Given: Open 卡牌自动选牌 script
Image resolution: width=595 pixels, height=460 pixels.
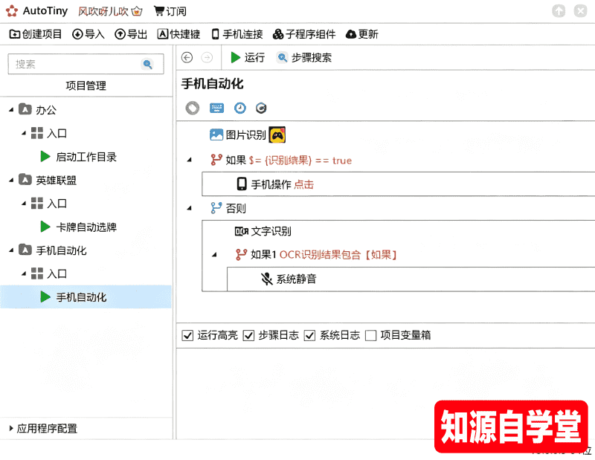Looking at the screenshot, I should pyautogui.click(x=86, y=227).
